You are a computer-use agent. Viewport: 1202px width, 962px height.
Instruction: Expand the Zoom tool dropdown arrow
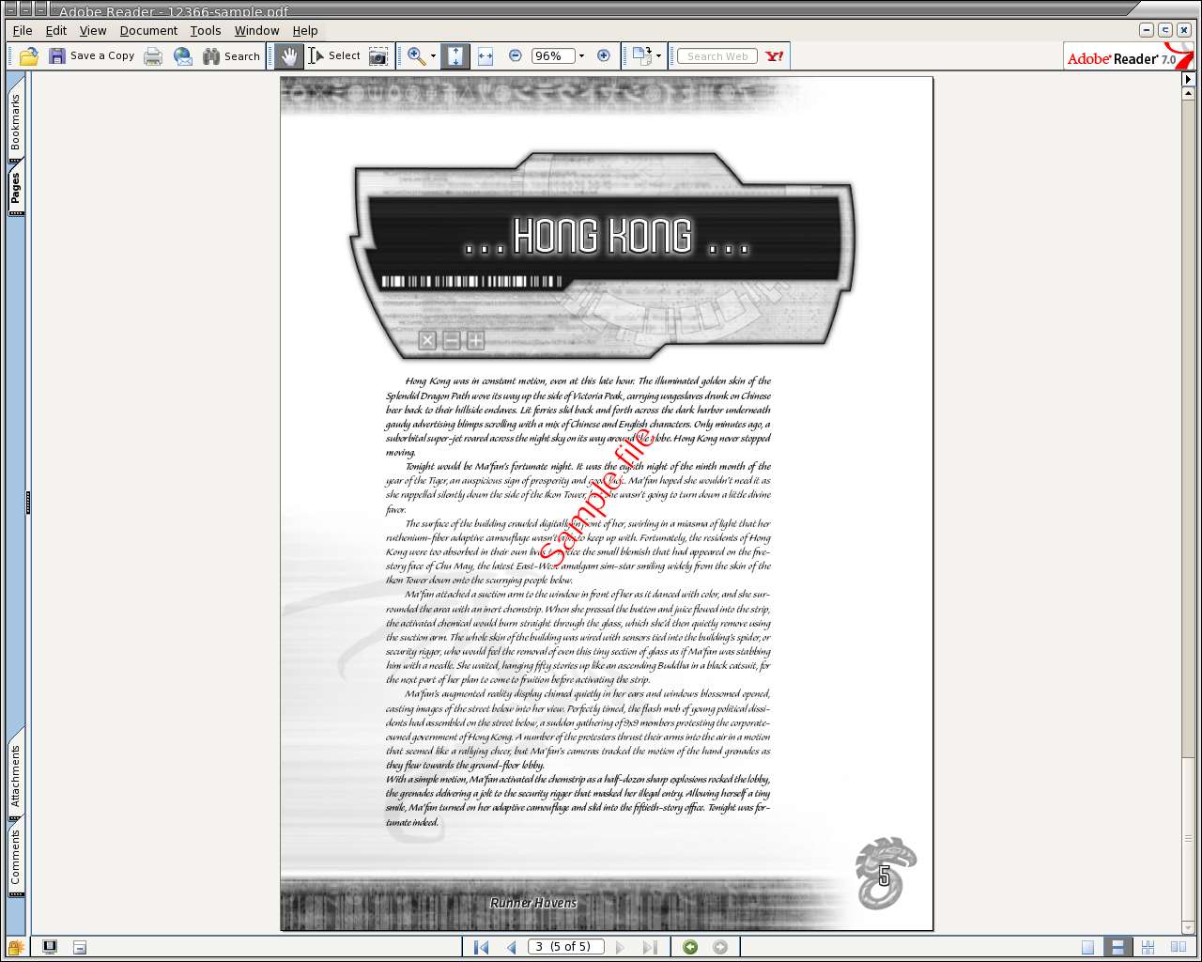pos(433,56)
